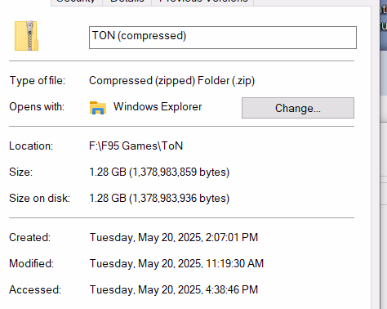Click the zipped folder icon
Viewport: 387px width, 309px height.
26,36
